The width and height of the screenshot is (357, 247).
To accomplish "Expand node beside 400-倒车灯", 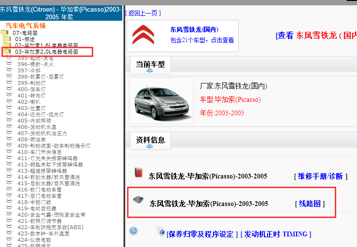I will coord(9,88).
